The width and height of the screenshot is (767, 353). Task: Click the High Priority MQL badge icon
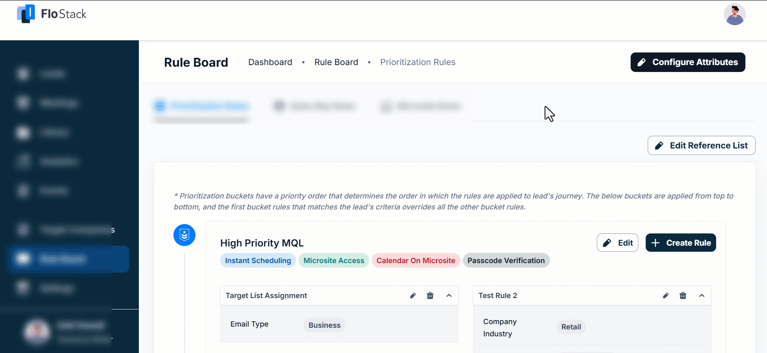(x=184, y=235)
